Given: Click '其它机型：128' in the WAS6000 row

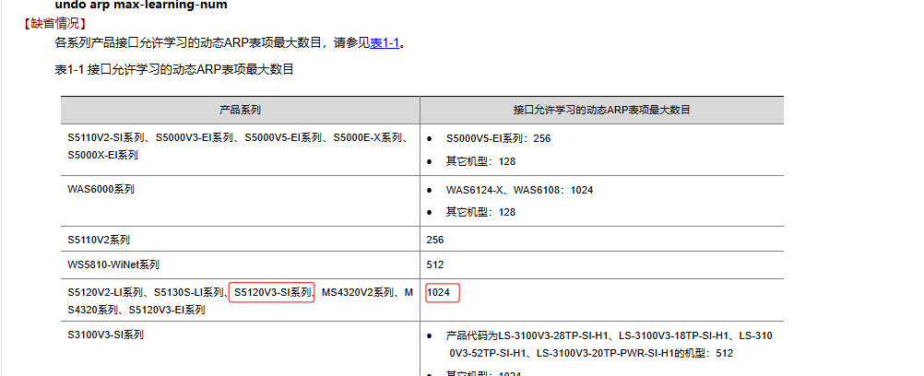Looking at the screenshot, I should [x=480, y=212].
